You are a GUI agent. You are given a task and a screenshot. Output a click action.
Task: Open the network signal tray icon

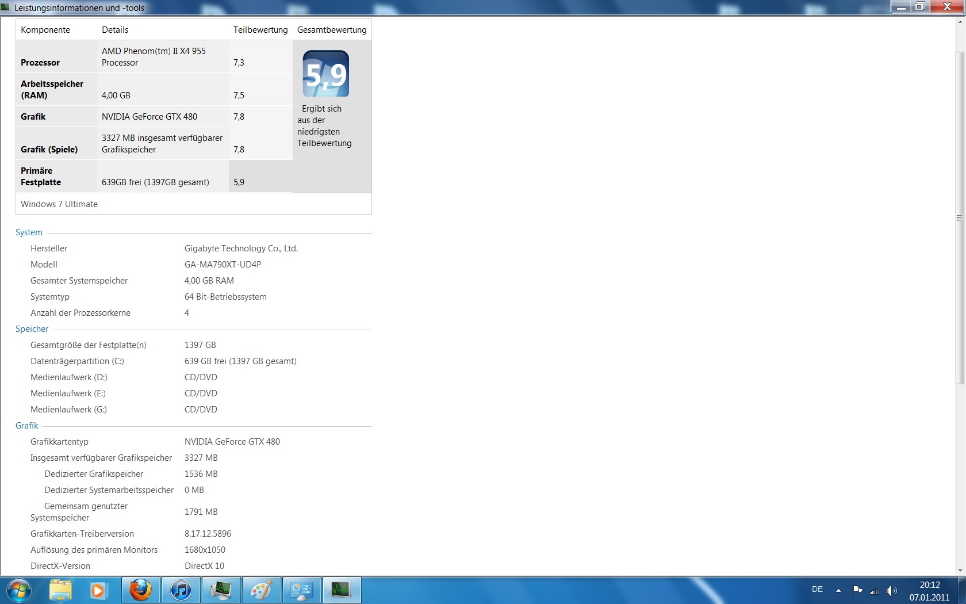point(875,590)
